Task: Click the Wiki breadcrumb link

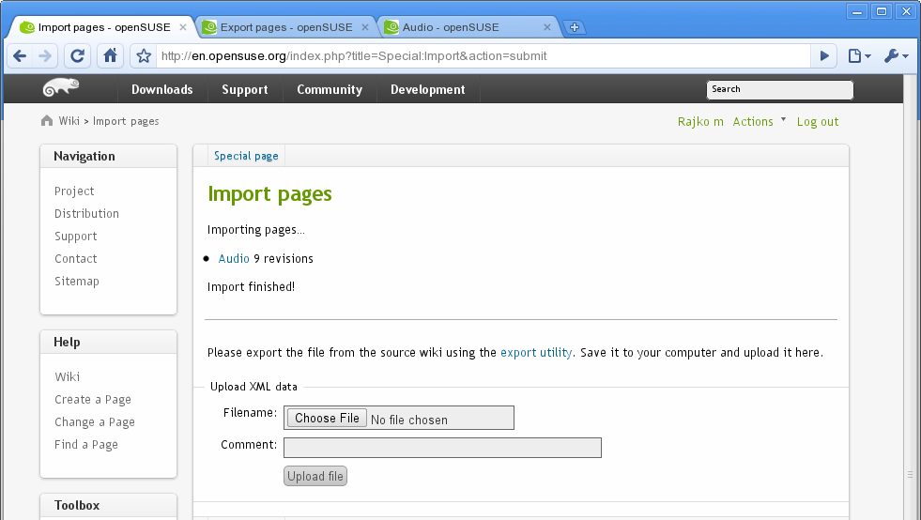Action: (69, 121)
